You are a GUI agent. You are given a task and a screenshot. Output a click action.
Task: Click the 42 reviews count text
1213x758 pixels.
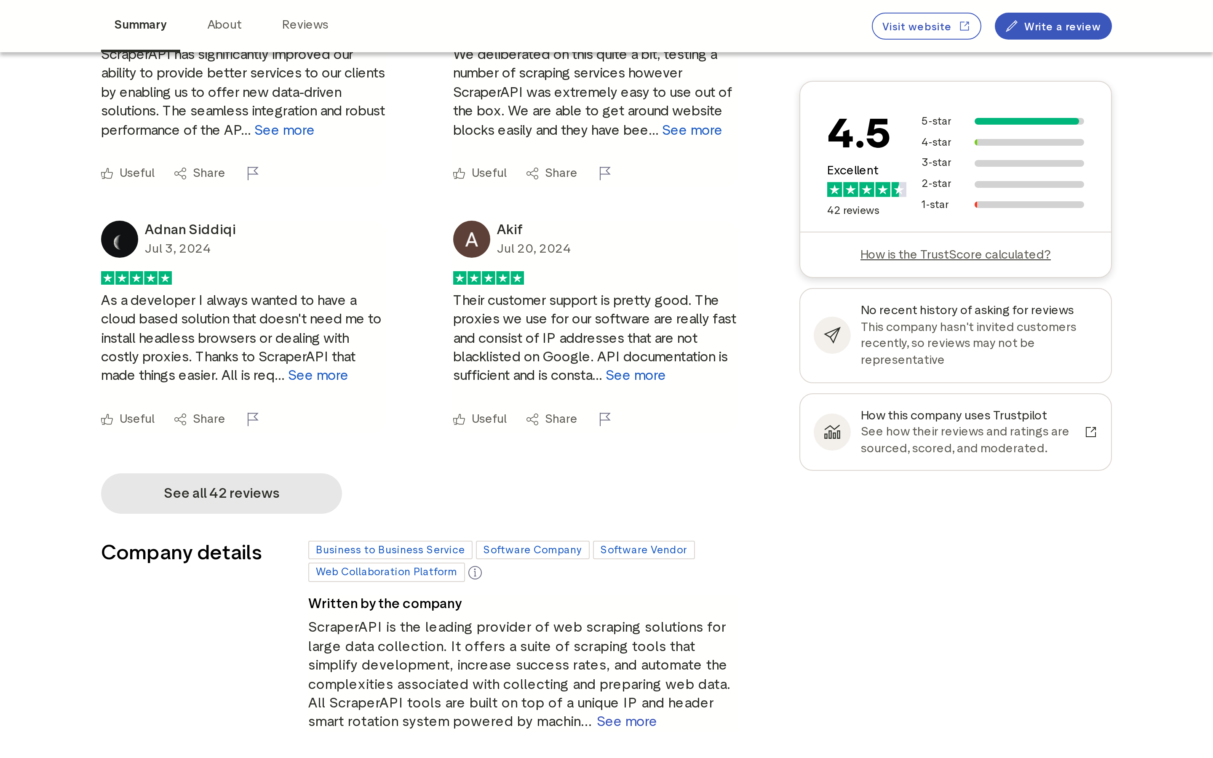[x=852, y=211]
